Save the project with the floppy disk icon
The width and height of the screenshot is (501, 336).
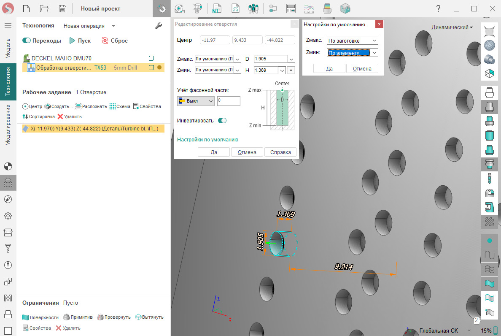click(x=62, y=8)
